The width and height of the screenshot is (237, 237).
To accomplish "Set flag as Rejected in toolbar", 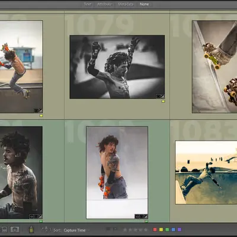I will [116, 229].
